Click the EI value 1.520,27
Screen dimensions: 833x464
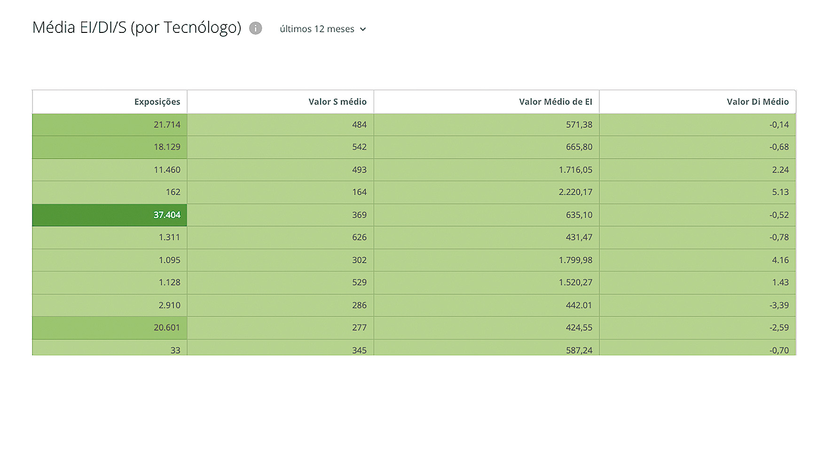pos(575,283)
